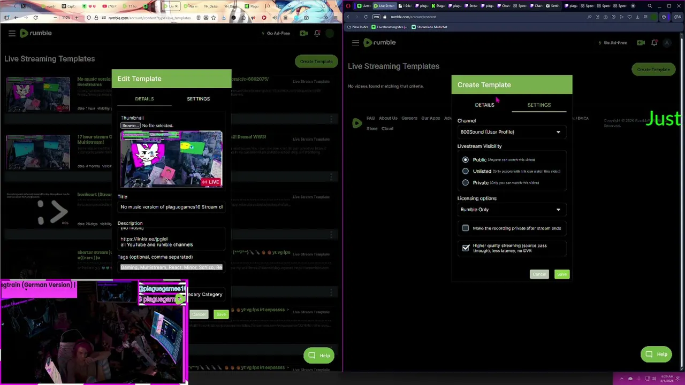Check Make the recording private after stream
Screen dimensions: 685x385
tap(466, 228)
